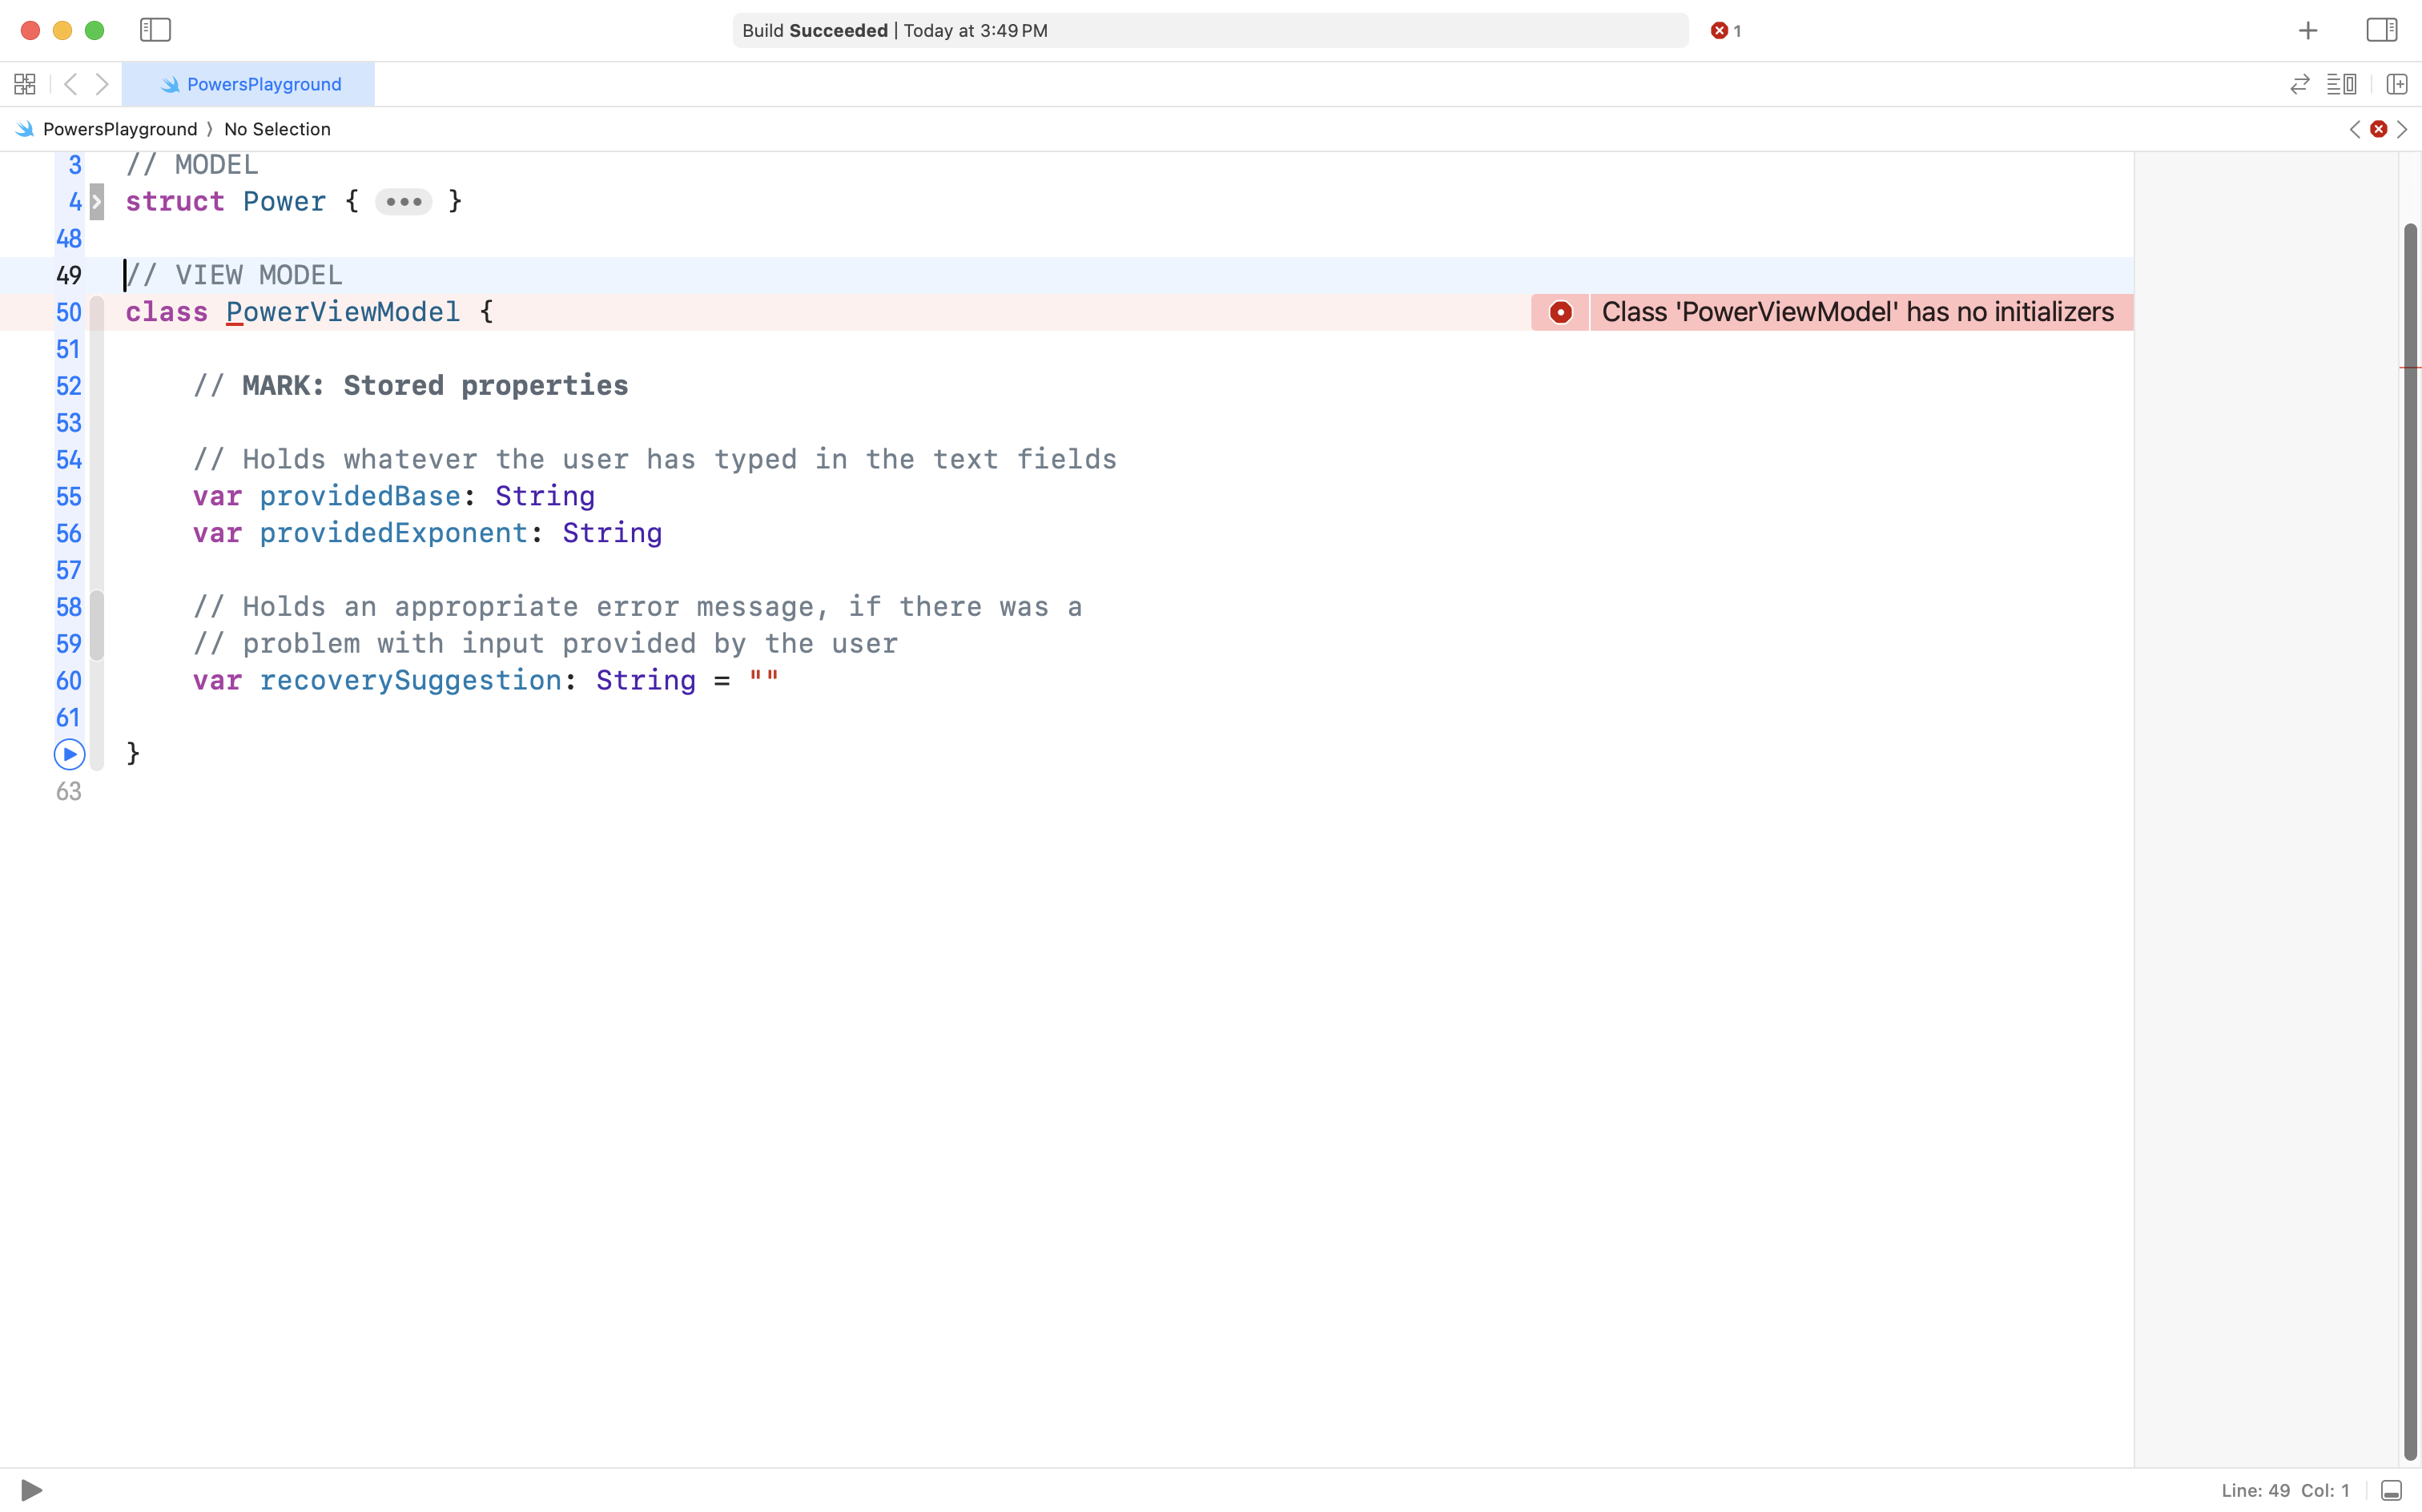Click the 'has no initializers' error banner
2422x1512 pixels.
1857,312
